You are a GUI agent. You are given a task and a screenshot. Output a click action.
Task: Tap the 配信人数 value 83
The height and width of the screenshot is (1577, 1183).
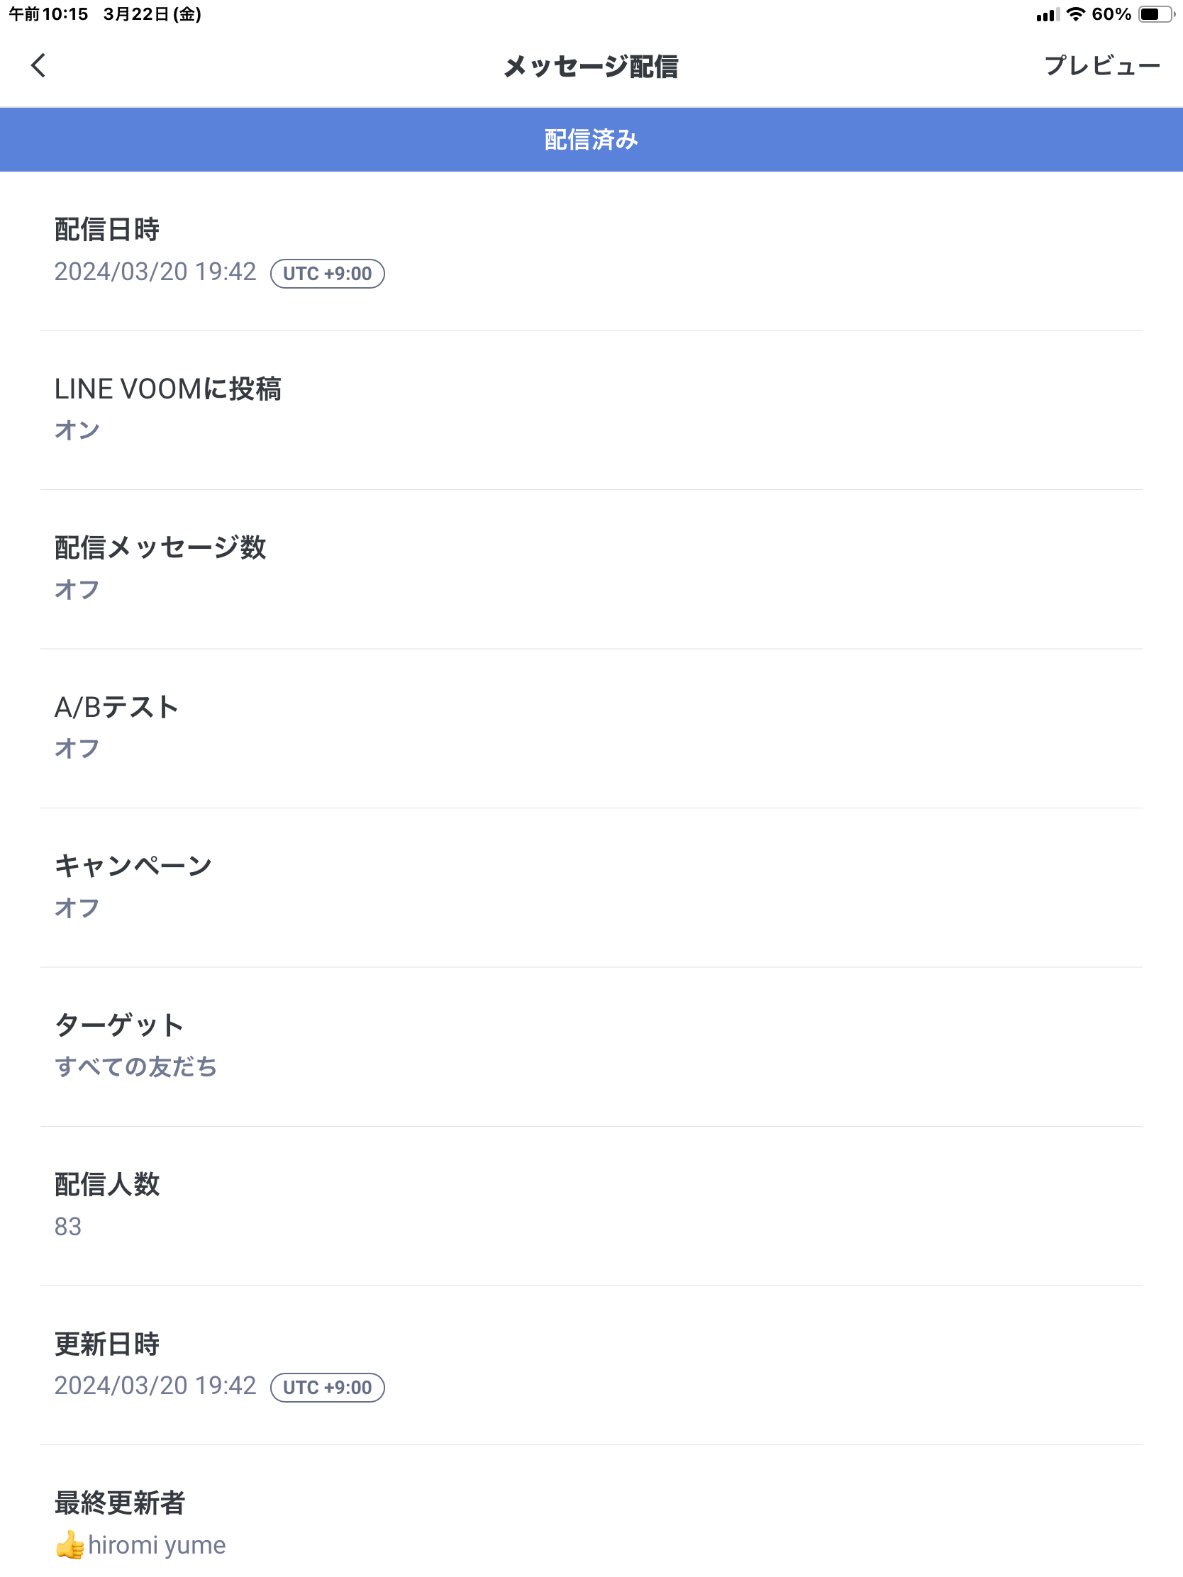click(x=69, y=1226)
